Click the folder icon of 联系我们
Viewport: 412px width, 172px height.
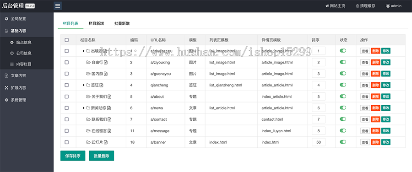(x=88, y=119)
